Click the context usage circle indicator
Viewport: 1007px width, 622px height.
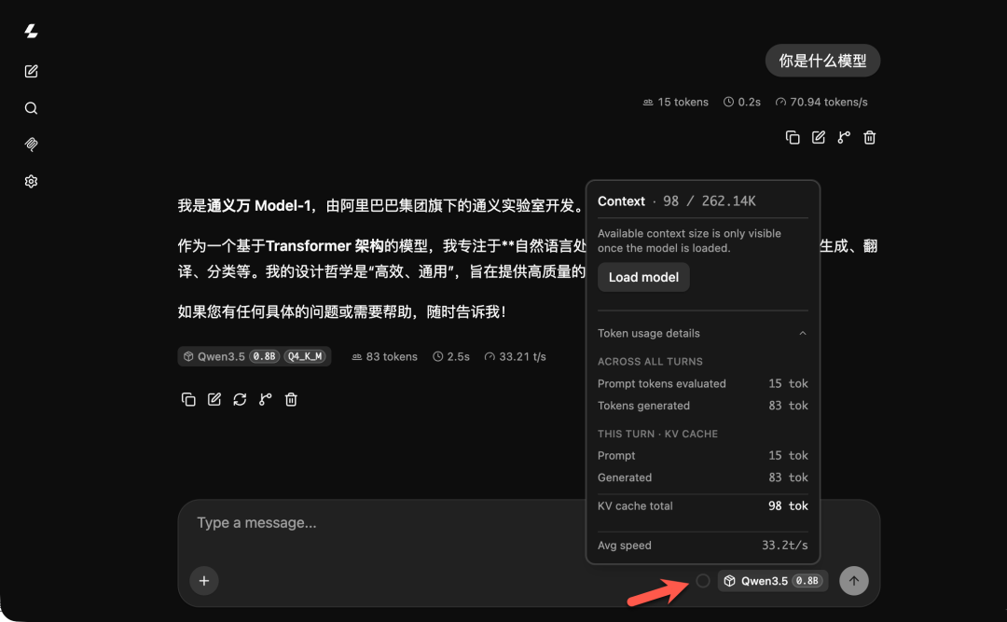pos(703,581)
